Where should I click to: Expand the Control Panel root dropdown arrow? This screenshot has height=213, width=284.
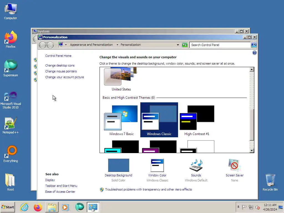pyautogui.click(x=66, y=45)
